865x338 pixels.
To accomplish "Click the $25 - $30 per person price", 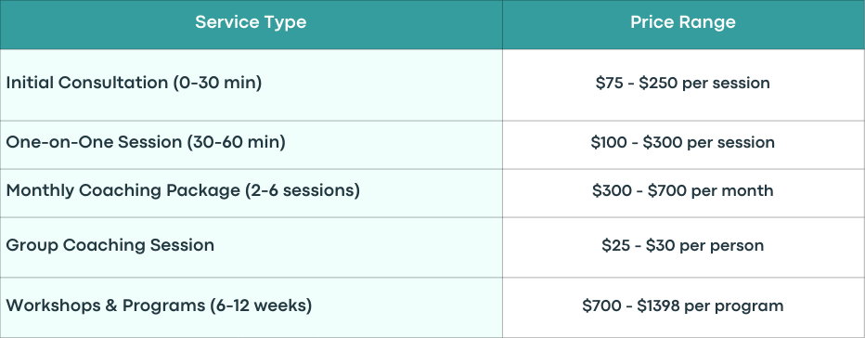I will (683, 245).
